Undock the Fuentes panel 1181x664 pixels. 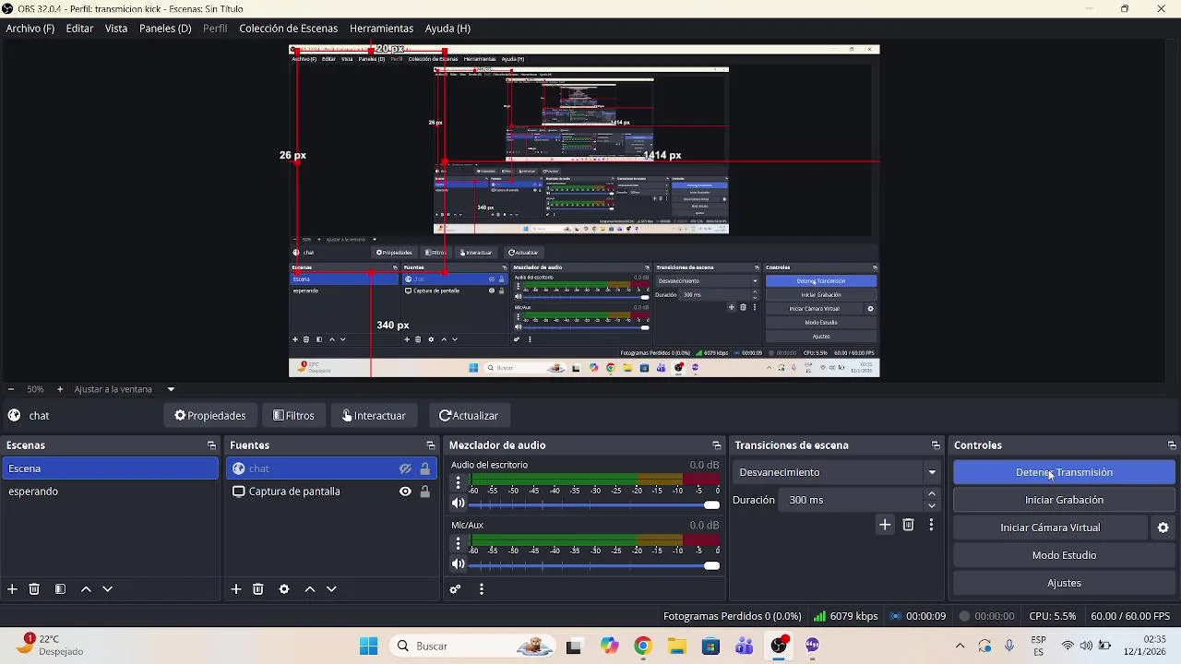pos(430,445)
